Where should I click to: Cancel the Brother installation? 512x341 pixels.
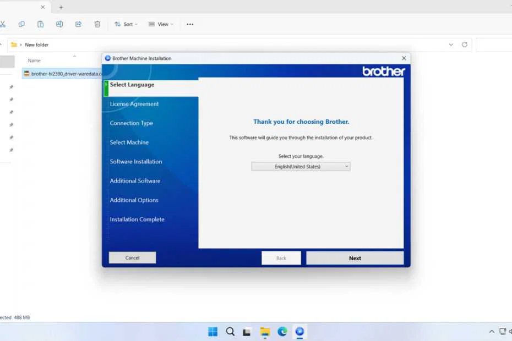tap(132, 257)
